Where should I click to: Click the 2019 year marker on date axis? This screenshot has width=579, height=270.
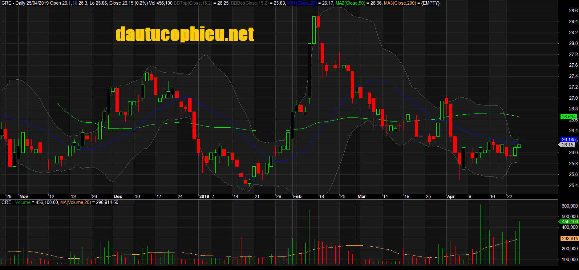point(204,197)
